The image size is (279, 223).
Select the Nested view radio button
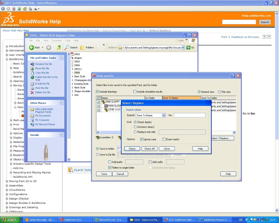[x=199, y=92]
